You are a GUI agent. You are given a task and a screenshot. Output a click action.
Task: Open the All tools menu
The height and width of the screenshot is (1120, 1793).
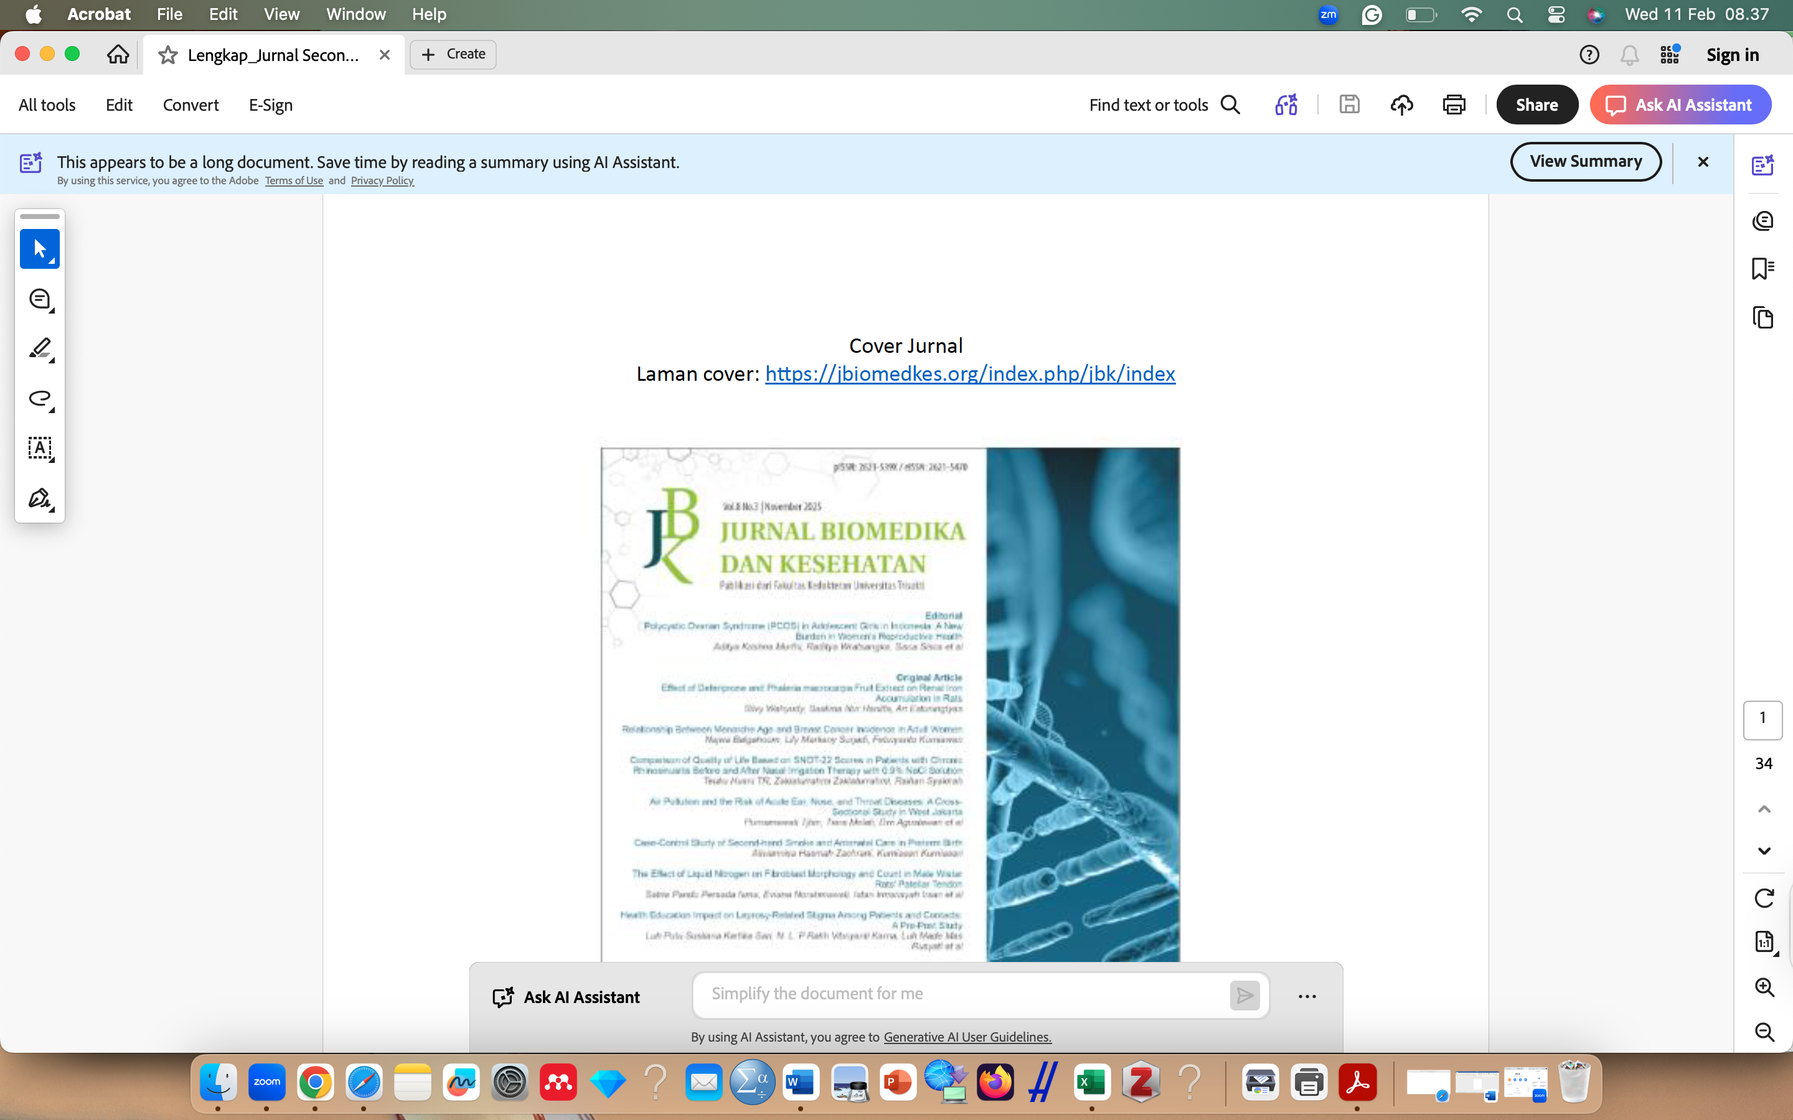(x=47, y=105)
